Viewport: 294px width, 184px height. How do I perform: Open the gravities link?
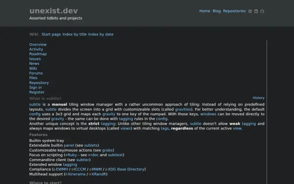pos(183,109)
